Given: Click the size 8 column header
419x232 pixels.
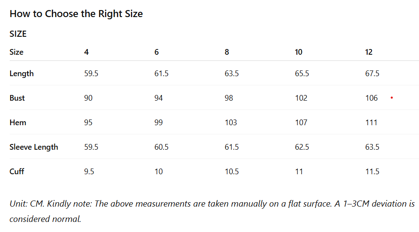Looking at the screenshot, I should pyautogui.click(x=227, y=52).
